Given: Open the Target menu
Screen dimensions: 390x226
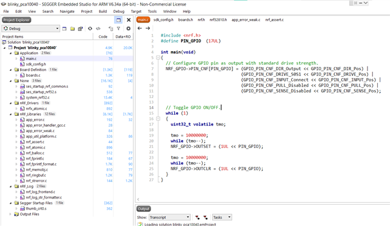Looking at the screenshot, I should [136, 12].
